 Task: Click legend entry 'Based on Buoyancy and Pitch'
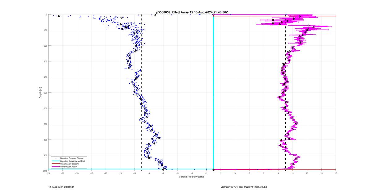click(x=73, y=161)
